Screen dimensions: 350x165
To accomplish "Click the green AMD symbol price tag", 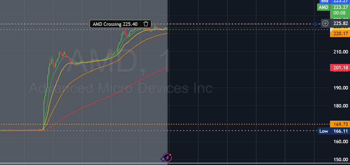I will 323,7.
